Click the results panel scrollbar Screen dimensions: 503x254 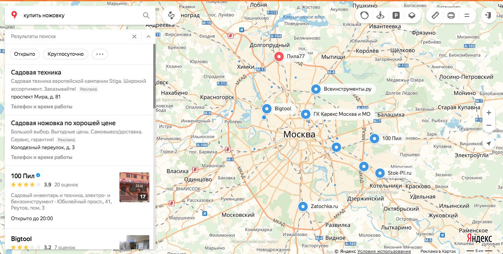click(x=154, y=76)
